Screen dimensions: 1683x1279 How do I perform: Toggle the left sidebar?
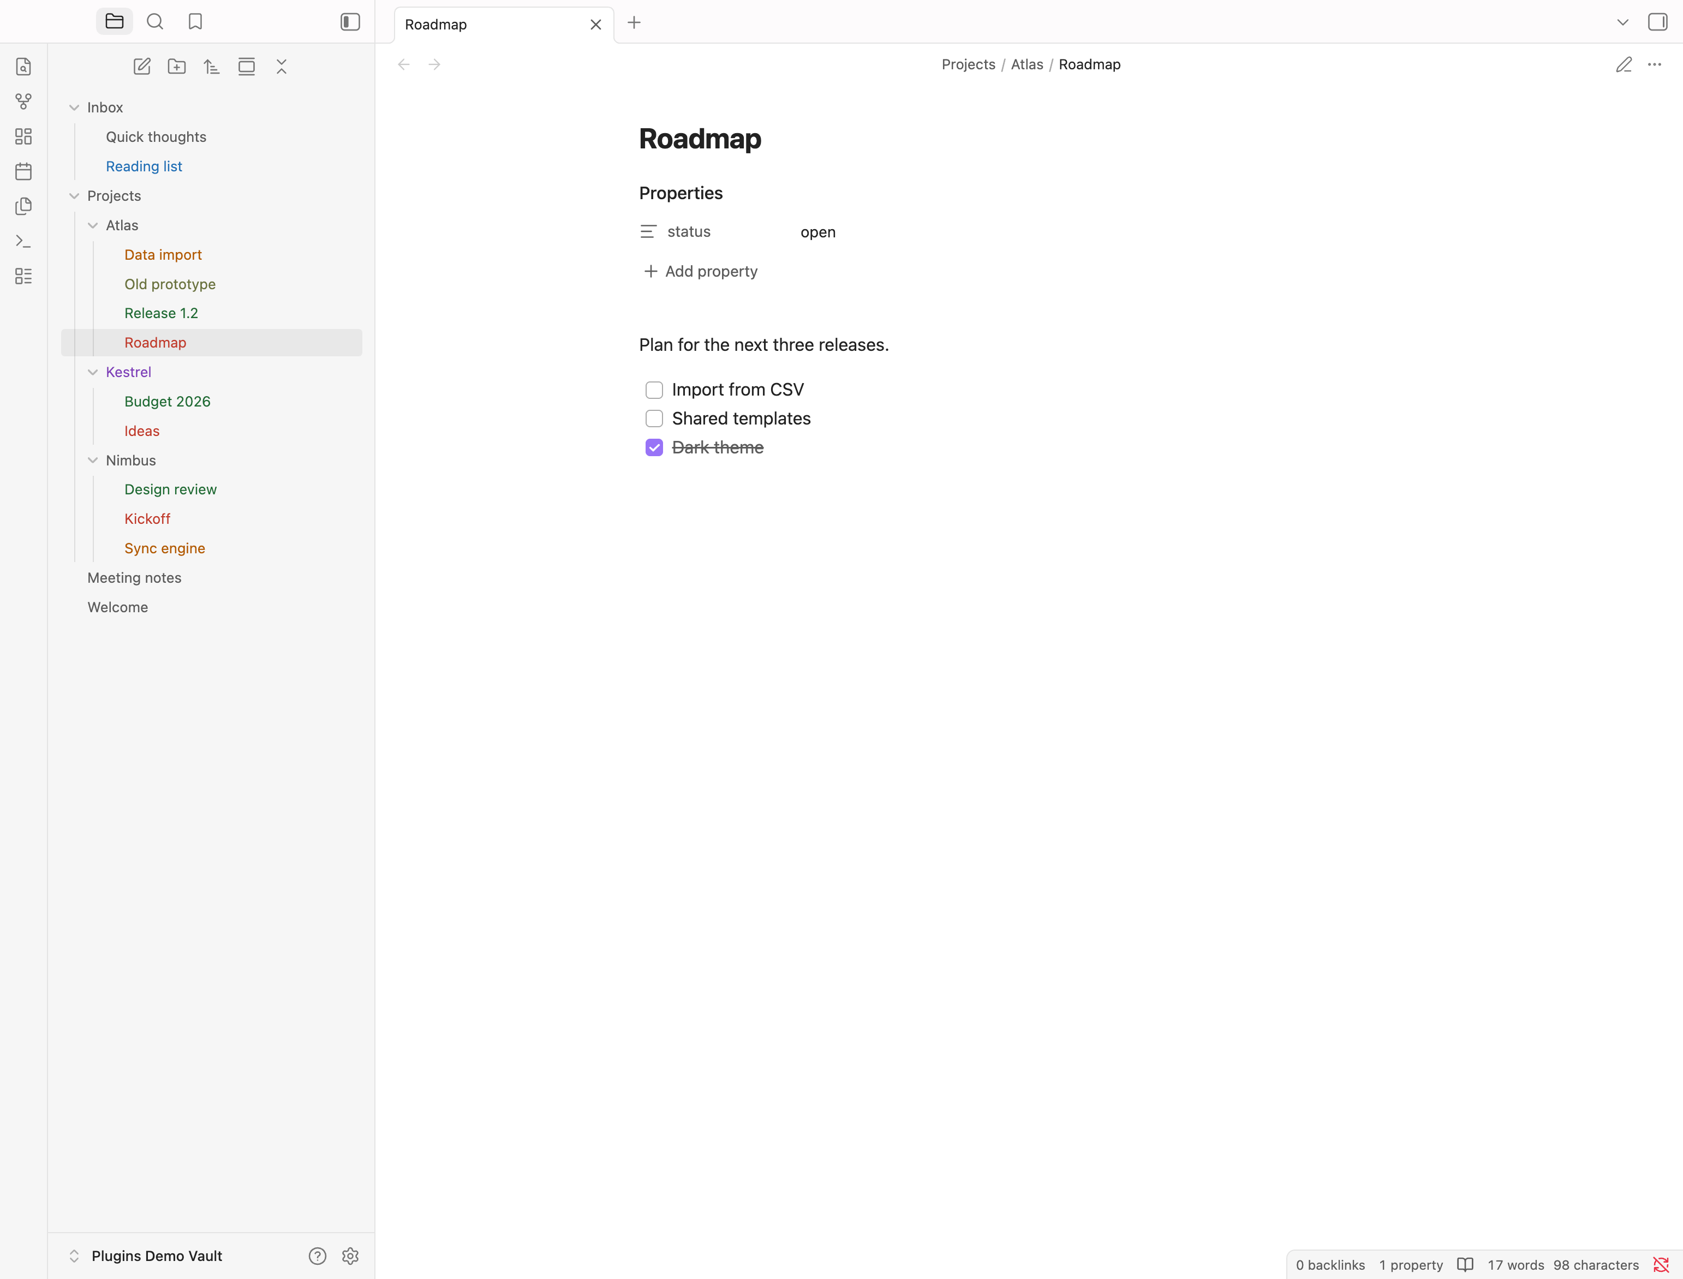click(x=350, y=22)
